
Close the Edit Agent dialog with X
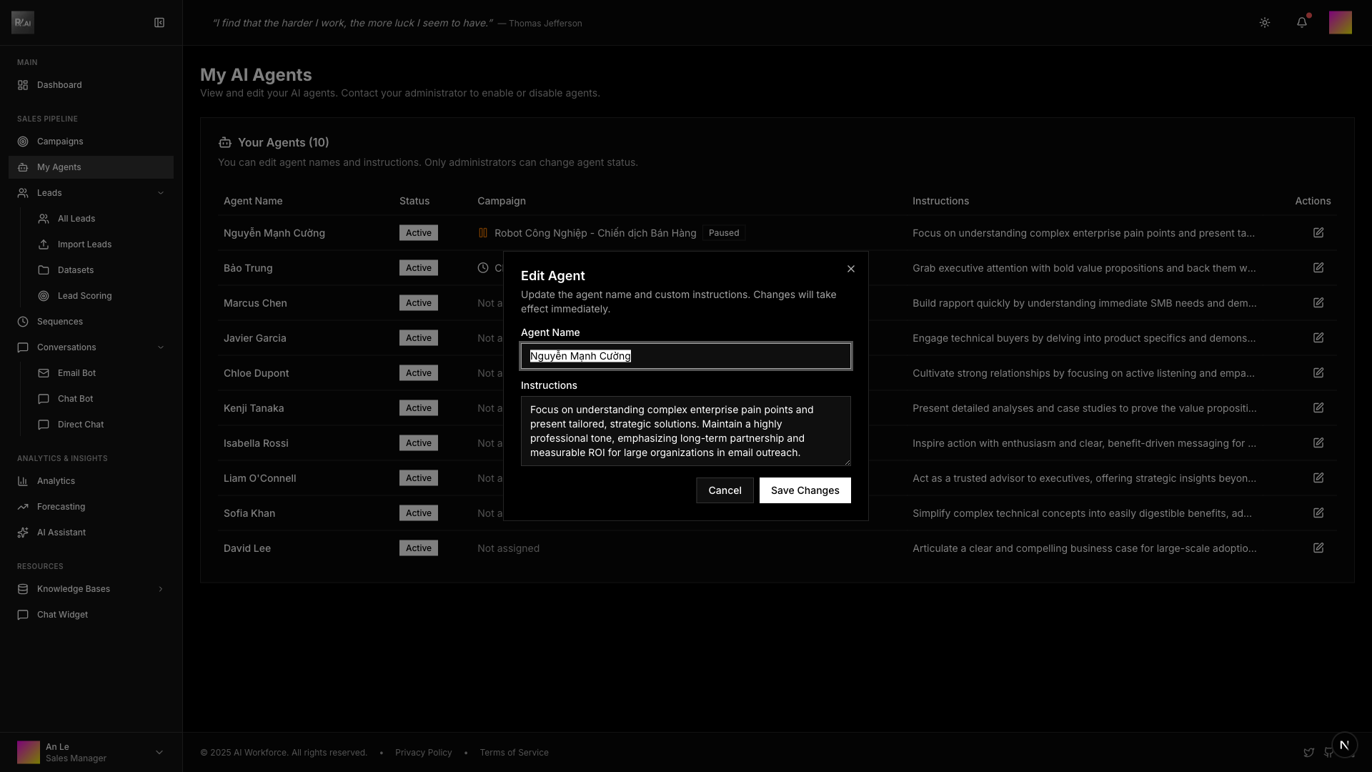coord(851,269)
